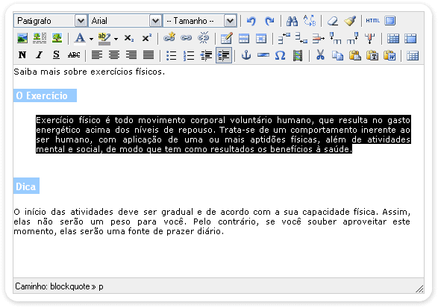
Task: Remove link with the unlink icon
Action: click(204, 38)
